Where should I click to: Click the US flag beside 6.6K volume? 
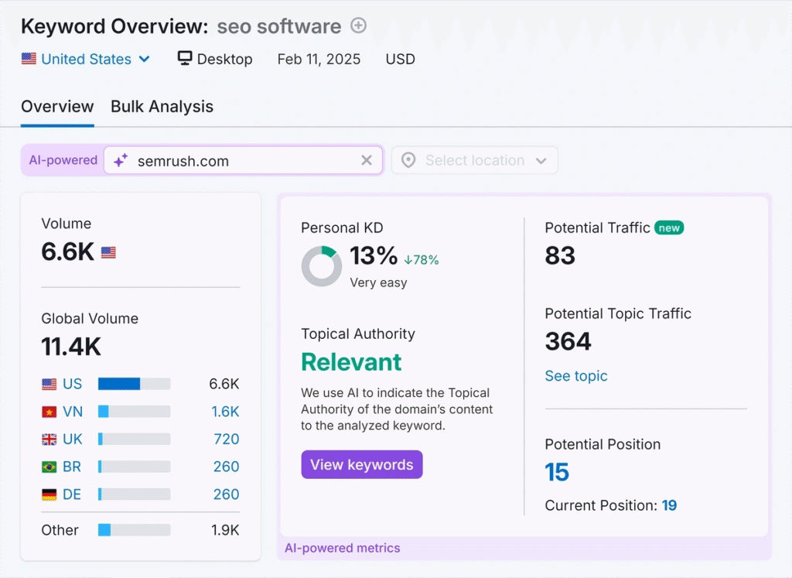coord(108,252)
